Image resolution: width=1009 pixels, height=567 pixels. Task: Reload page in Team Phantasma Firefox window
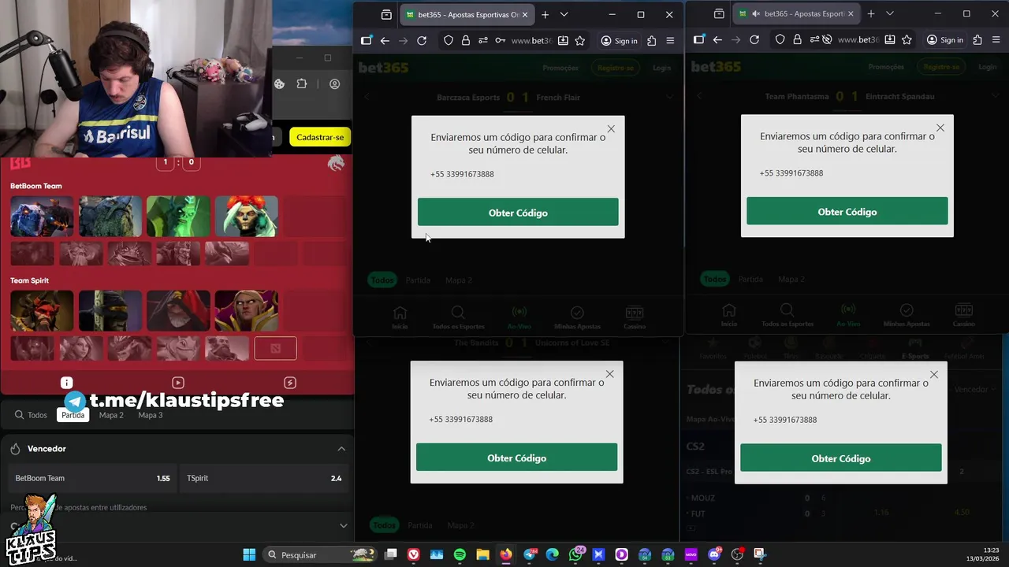[754, 39]
